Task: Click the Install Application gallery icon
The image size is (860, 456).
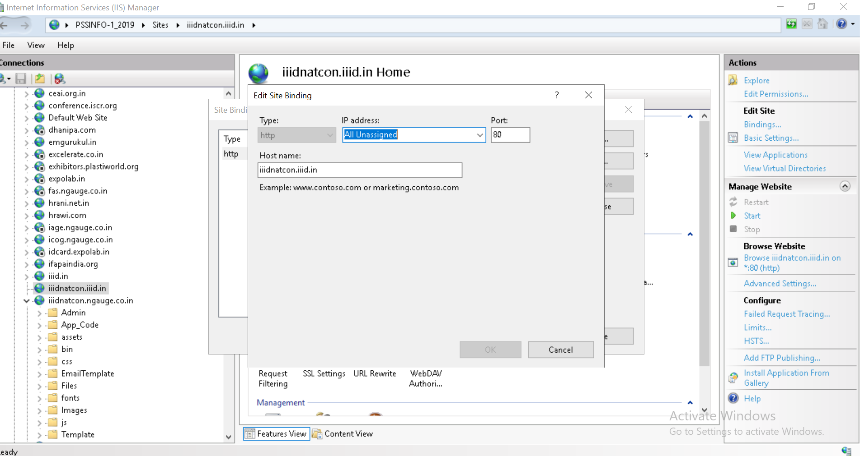Action: 733,378
